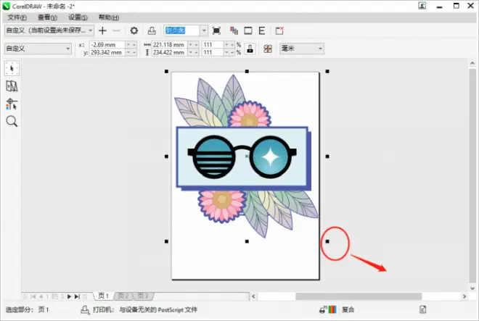Click the vertical scrollbar down arrow

[472, 288]
